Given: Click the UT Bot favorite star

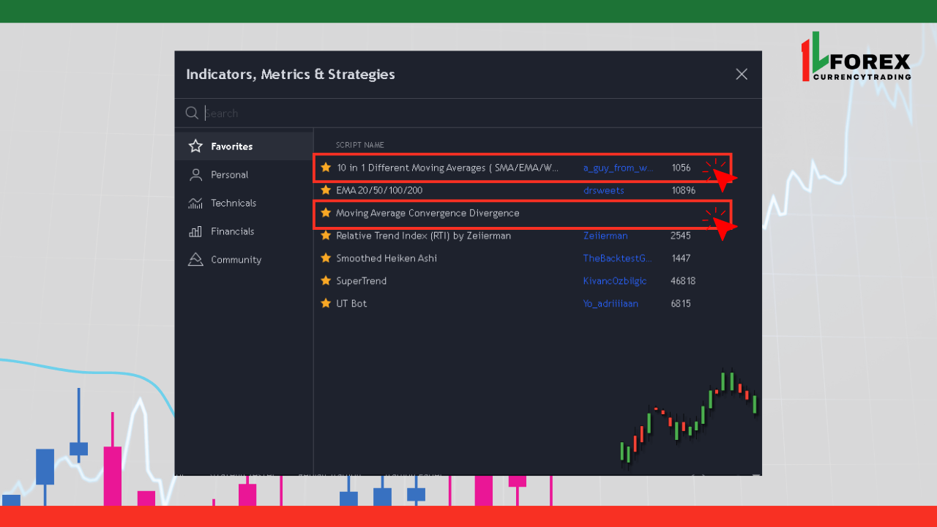Looking at the screenshot, I should coord(326,304).
